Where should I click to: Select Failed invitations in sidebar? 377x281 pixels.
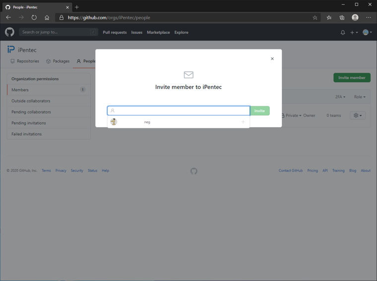(x=49, y=134)
